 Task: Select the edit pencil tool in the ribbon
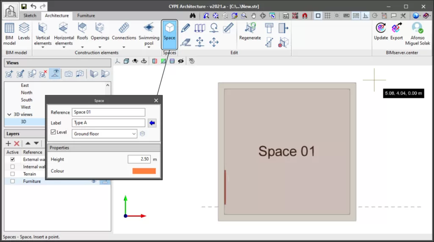pos(185,28)
